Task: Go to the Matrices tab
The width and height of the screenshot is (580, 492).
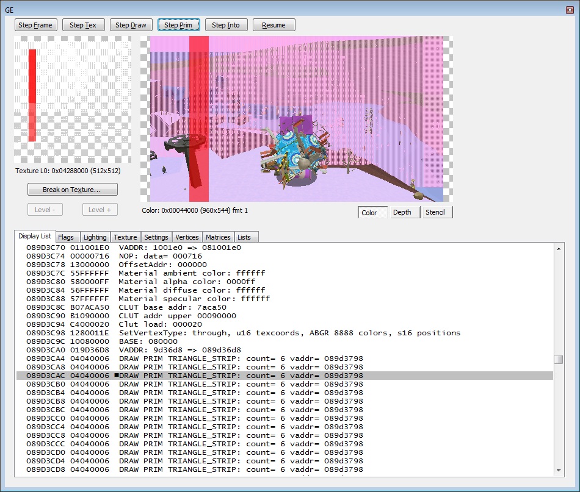Action: [218, 237]
